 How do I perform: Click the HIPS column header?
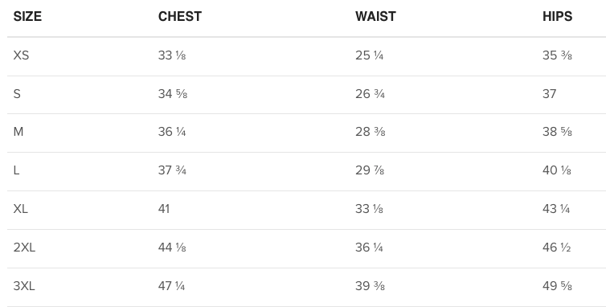[557, 17]
